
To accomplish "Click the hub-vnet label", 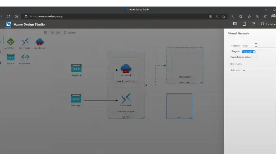I will [x=126, y=117].
